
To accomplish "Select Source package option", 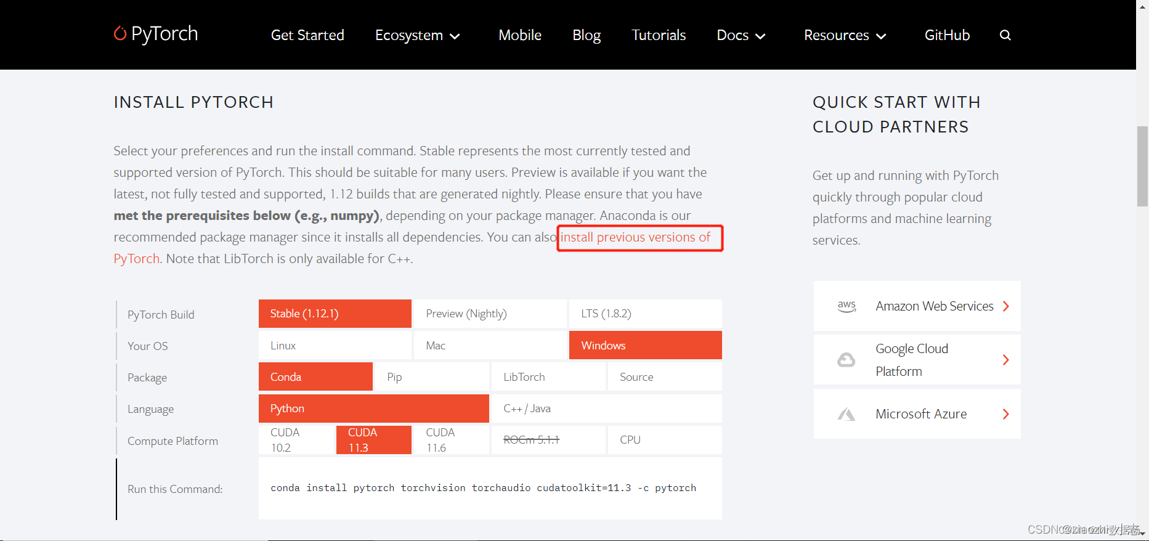I will tap(665, 376).
